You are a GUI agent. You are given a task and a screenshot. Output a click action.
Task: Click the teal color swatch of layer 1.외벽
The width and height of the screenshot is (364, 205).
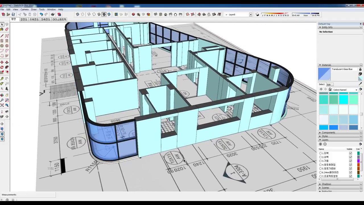pos(358,153)
